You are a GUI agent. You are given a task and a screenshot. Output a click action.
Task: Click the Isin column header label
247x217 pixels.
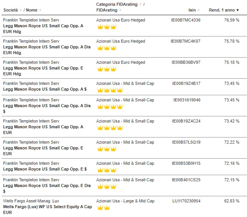point(192,10)
